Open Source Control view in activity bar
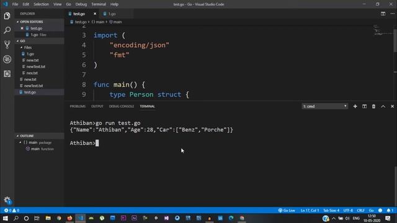Viewport: 397px width, 223px height. [x=7, y=45]
